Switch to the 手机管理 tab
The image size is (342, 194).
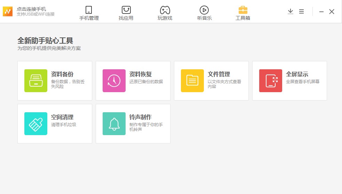pyautogui.click(x=89, y=13)
